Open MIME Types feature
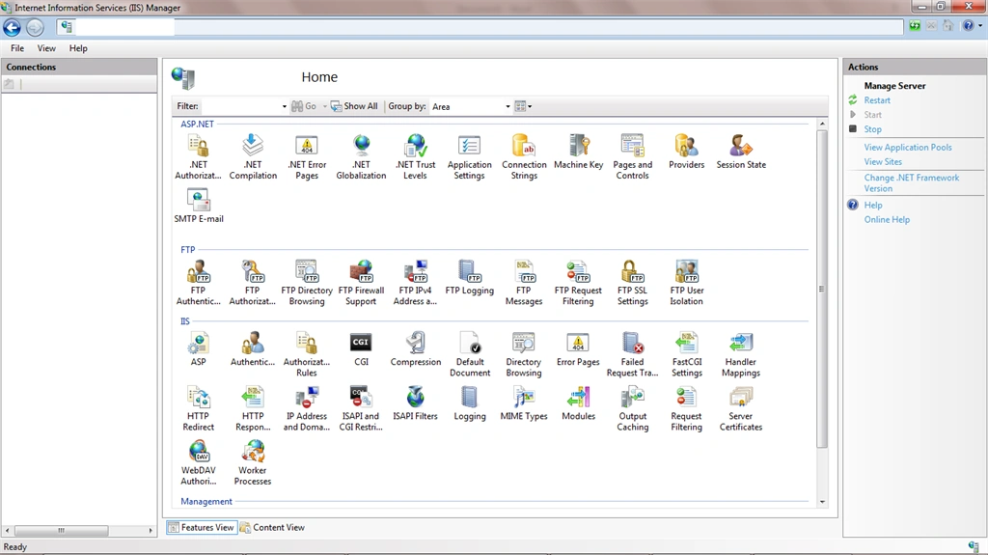The height and width of the screenshot is (555, 988). [x=524, y=403]
